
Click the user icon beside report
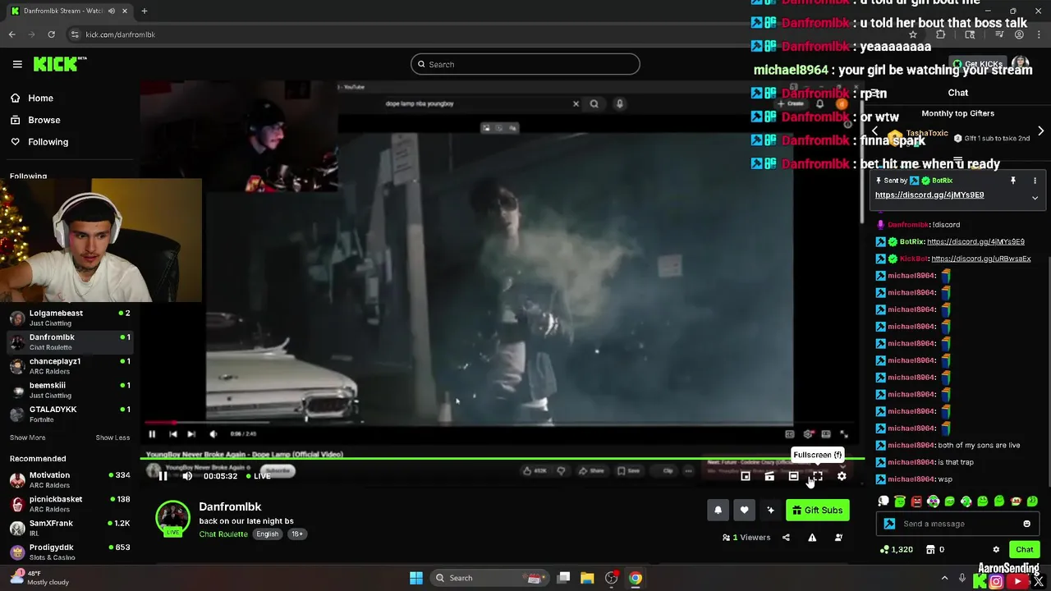(x=838, y=538)
